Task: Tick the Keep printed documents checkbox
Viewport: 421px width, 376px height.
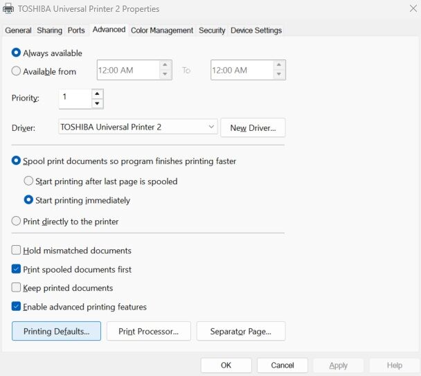Action: [x=17, y=288]
